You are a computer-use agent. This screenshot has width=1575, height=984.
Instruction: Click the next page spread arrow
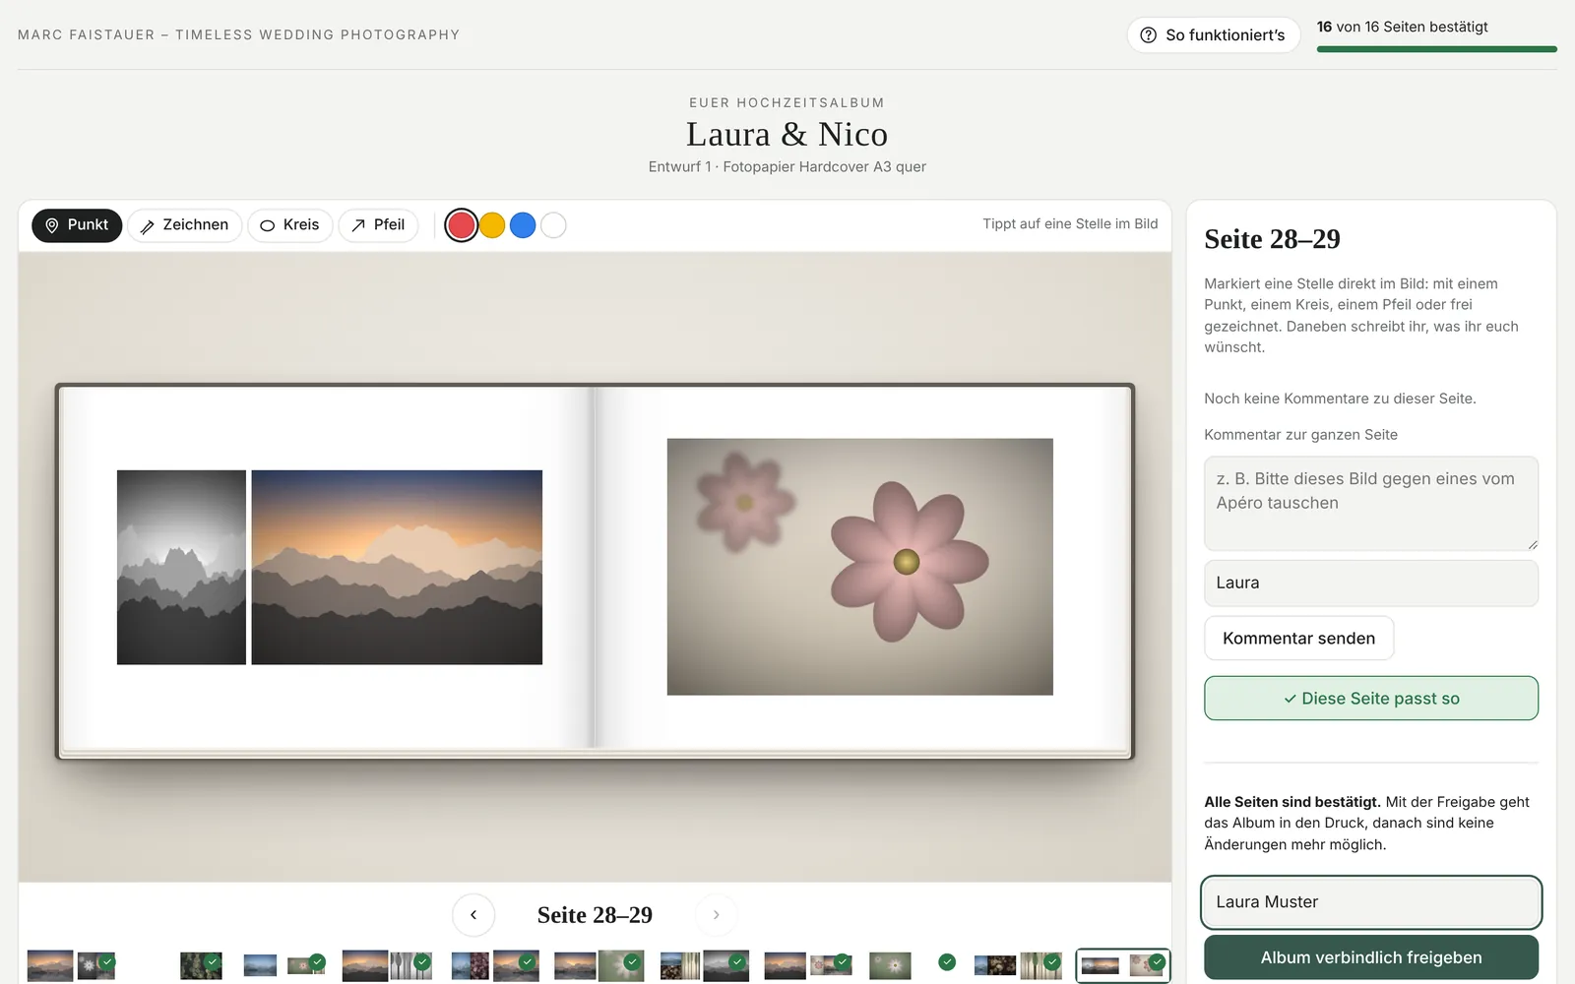coord(716,915)
